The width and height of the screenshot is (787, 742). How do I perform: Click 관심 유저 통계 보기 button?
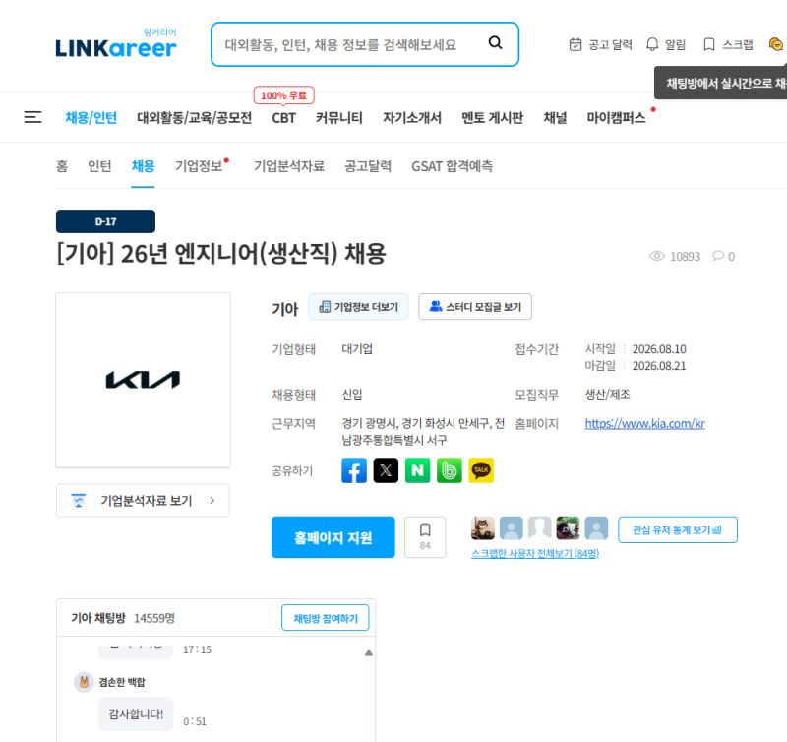click(x=678, y=529)
